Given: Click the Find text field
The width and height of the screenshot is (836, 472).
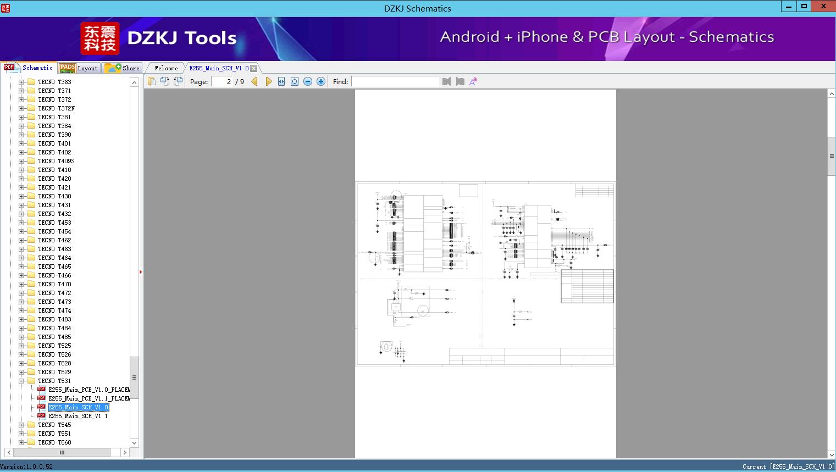Looking at the screenshot, I should [395, 81].
